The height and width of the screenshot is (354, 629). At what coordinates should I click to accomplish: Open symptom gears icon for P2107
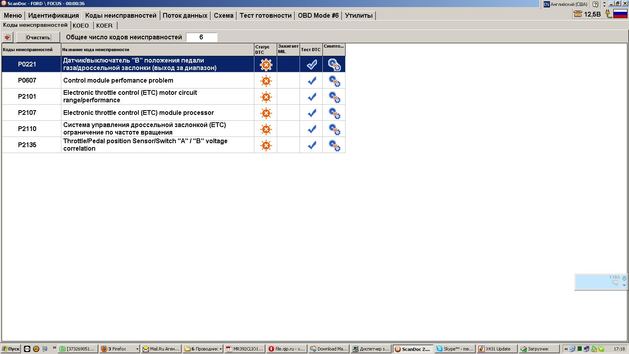[x=334, y=113]
